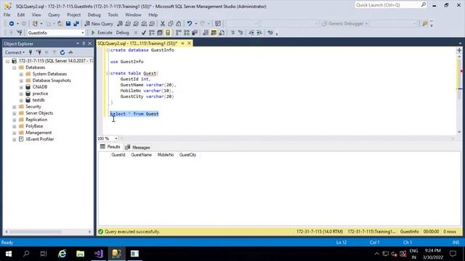Expand the System Databases folder
Image resolution: width=465 pixels, height=261 pixels.
[x=21, y=74]
